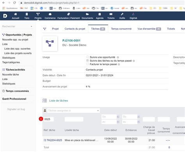
Task: Open project reference PJ2106-0001
Action: click(71, 41)
